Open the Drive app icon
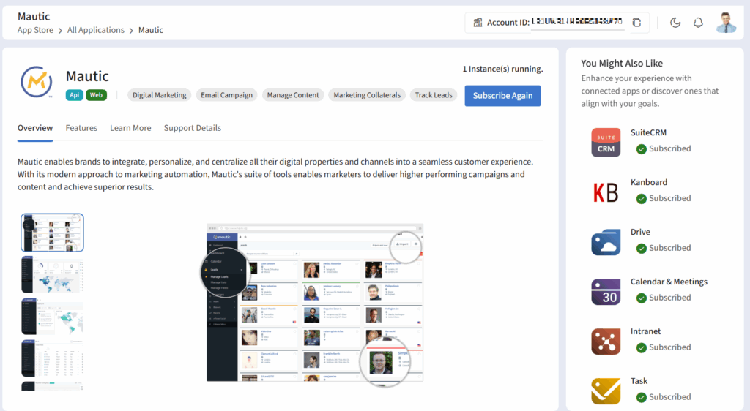 (x=606, y=241)
